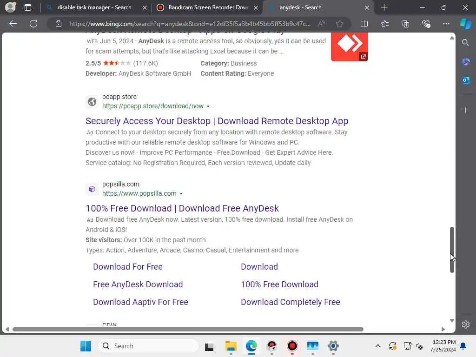
Task: Close the anydesk - Search tab
Action: pos(367,7)
